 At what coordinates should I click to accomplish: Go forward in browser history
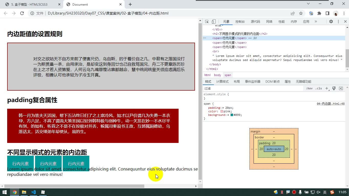pos(14,13)
